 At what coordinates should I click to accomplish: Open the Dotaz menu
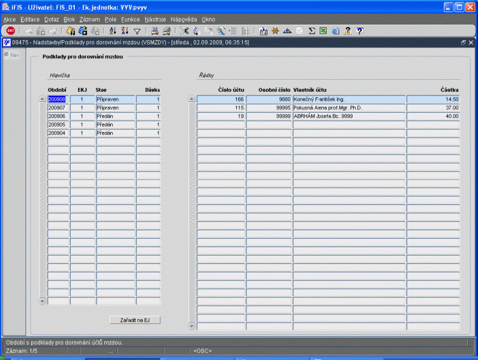point(52,20)
